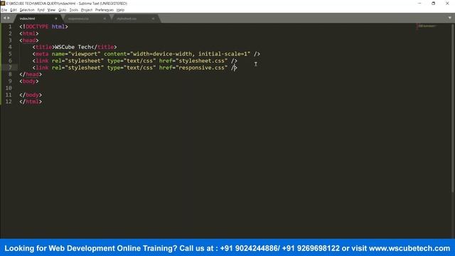
Task: Open the Project menu
Action: click(x=87, y=10)
